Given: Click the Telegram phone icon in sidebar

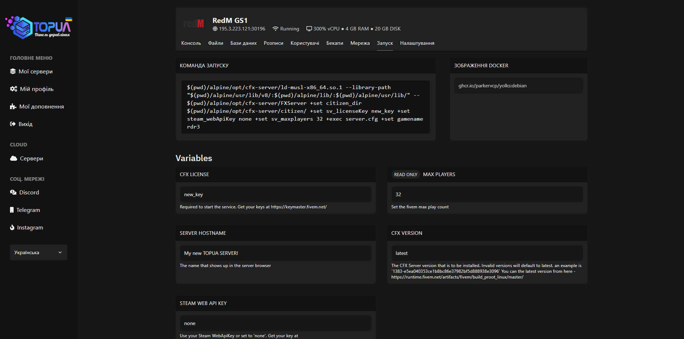Looking at the screenshot, I should (12, 210).
